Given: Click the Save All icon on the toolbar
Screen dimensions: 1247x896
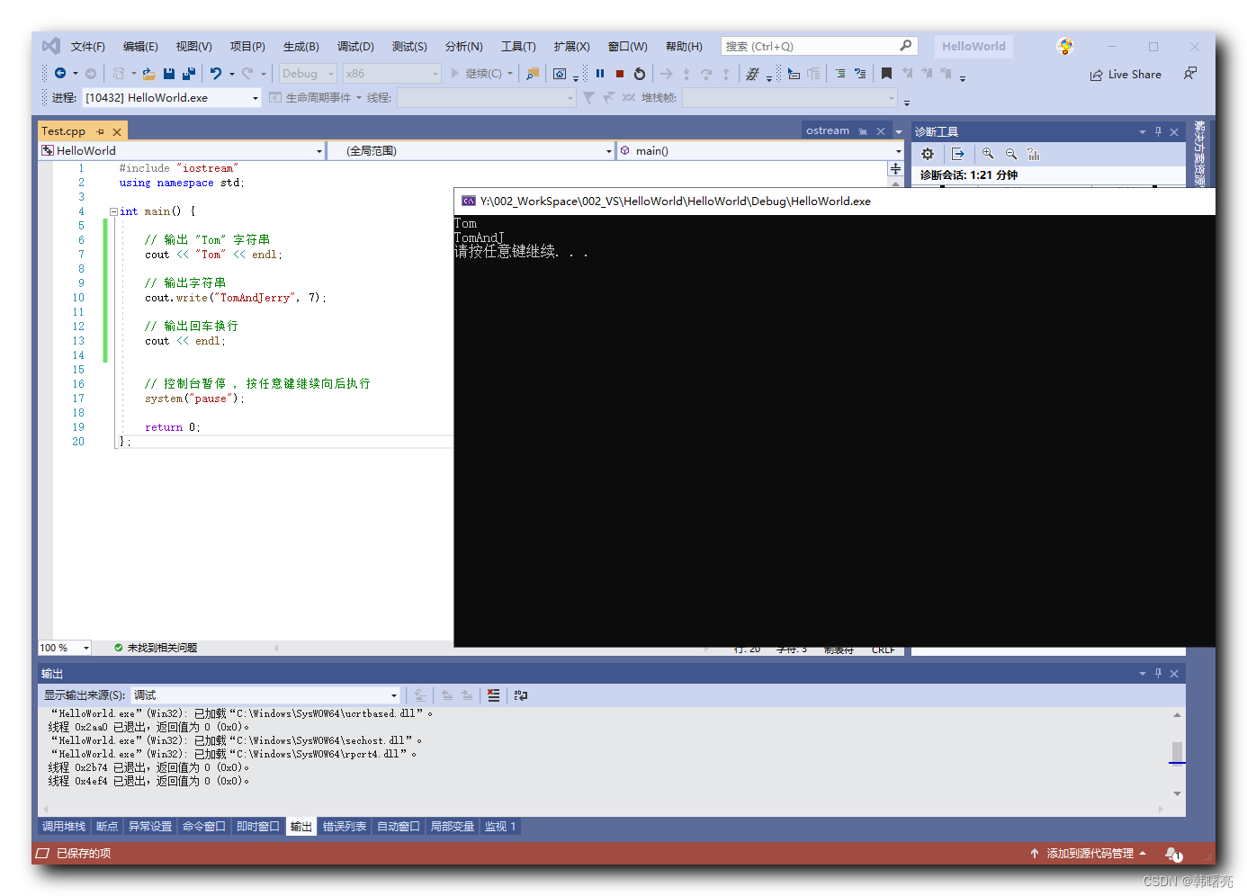Looking at the screenshot, I should (x=190, y=74).
